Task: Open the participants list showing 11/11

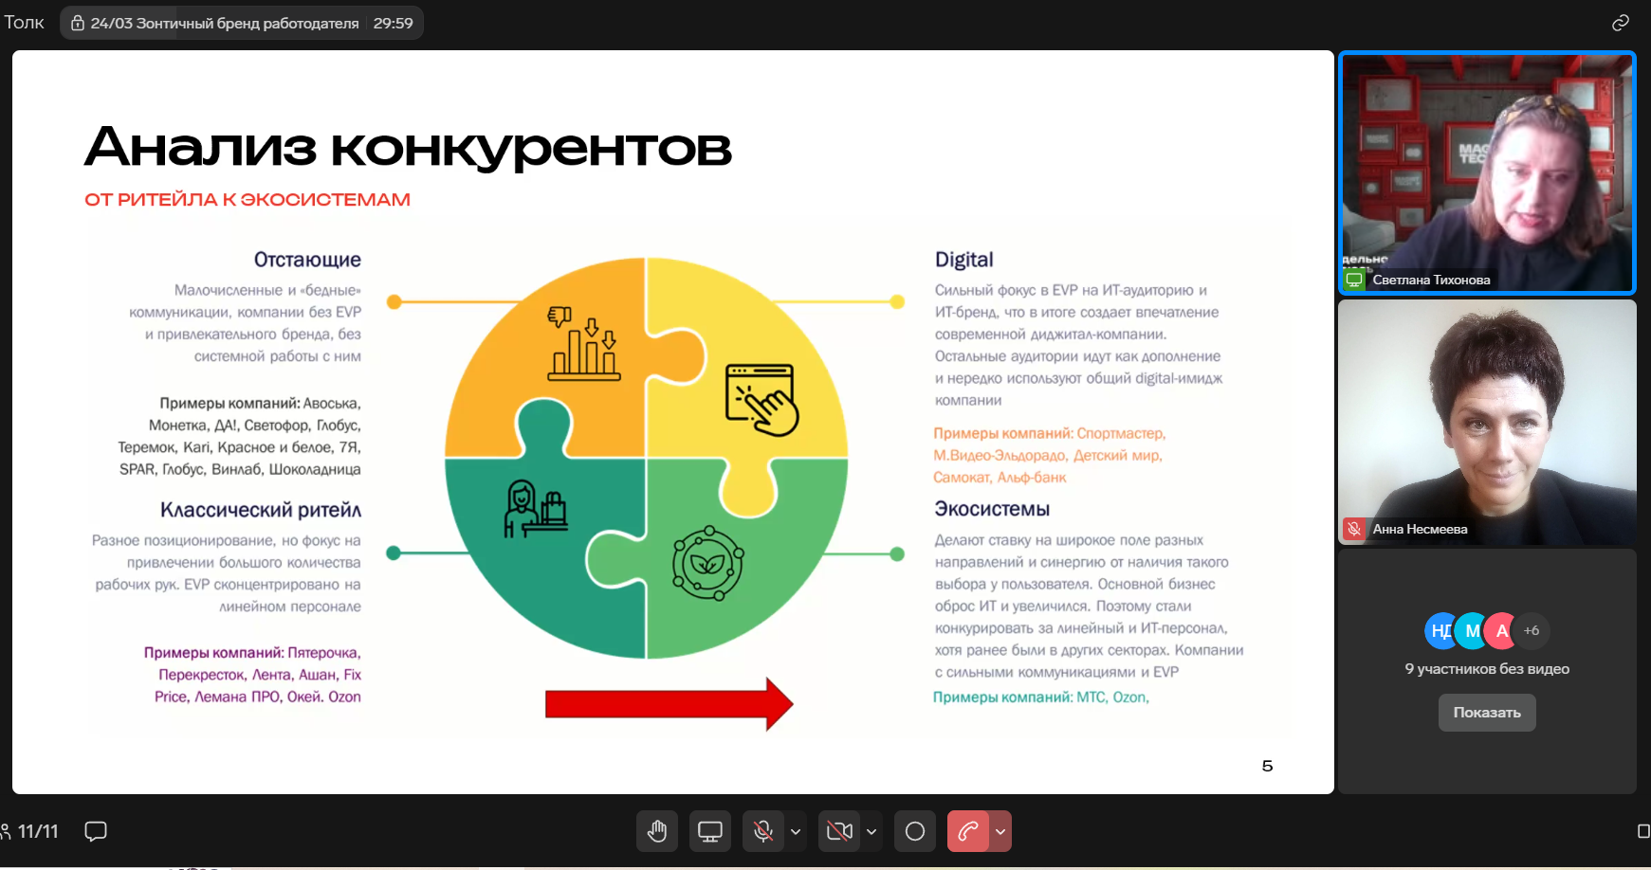Action: (30, 831)
